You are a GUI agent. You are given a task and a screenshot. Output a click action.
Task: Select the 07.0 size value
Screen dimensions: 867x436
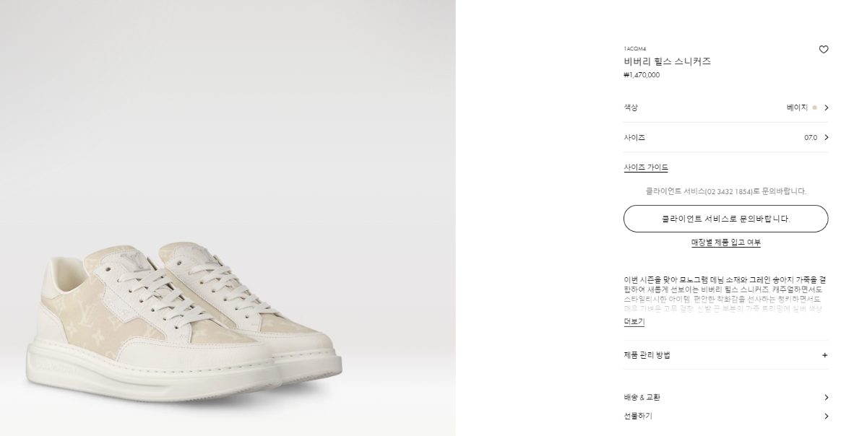(x=811, y=137)
